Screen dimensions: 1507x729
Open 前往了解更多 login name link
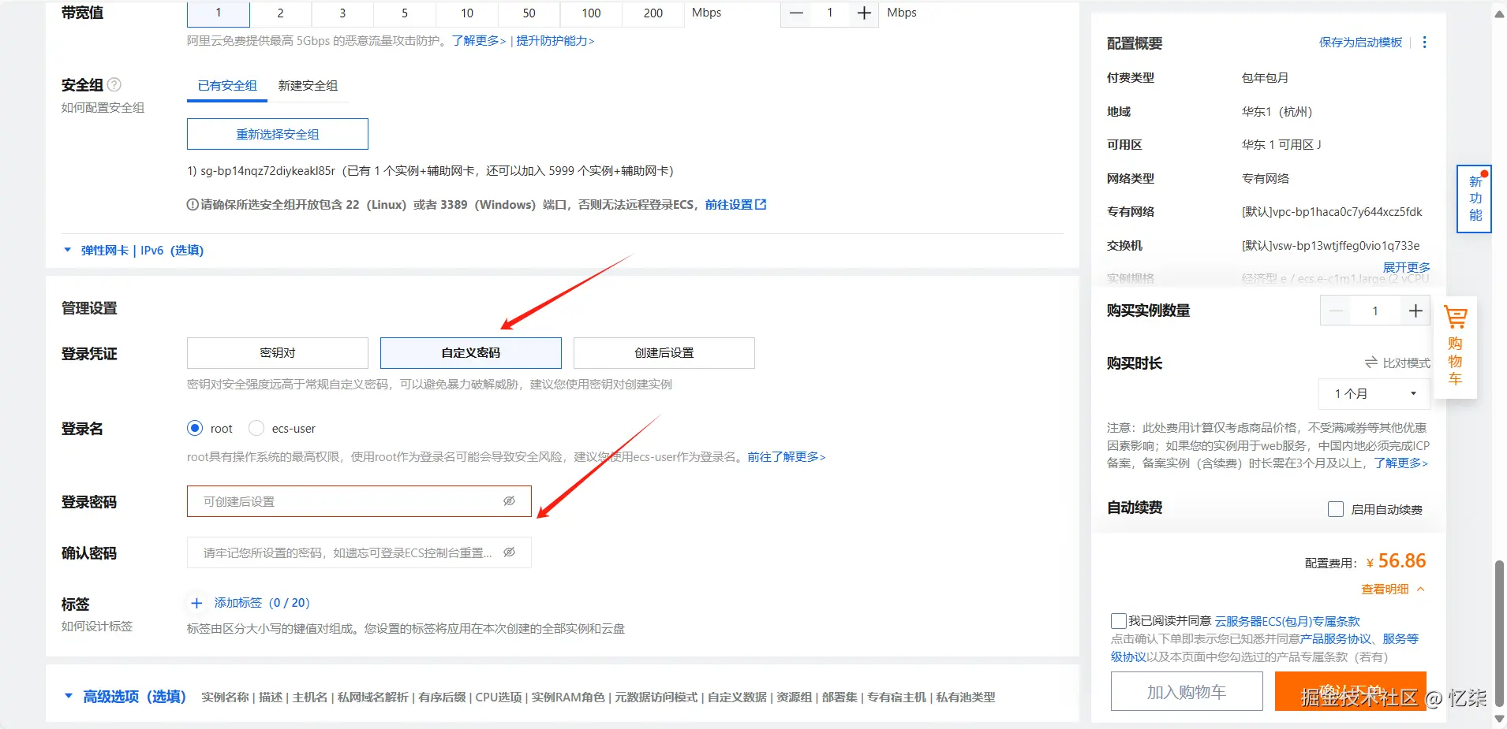(x=787, y=456)
